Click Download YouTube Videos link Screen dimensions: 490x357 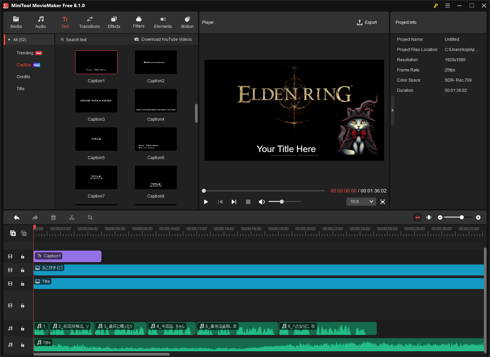pos(163,39)
